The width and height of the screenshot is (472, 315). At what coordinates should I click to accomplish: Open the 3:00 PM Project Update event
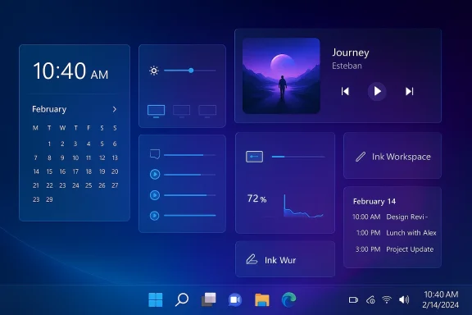(394, 249)
